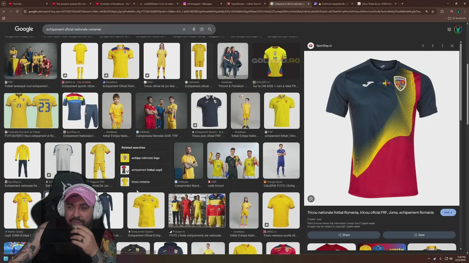Go to next image in preview panel
Viewport: 469px width, 263px height.
pyautogui.click(x=433, y=46)
